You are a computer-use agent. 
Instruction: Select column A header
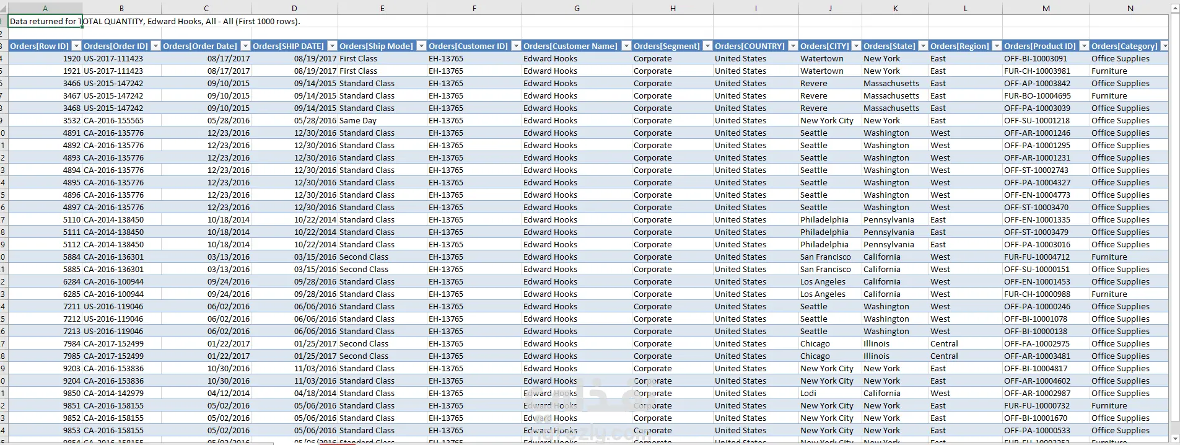tap(45, 8)
